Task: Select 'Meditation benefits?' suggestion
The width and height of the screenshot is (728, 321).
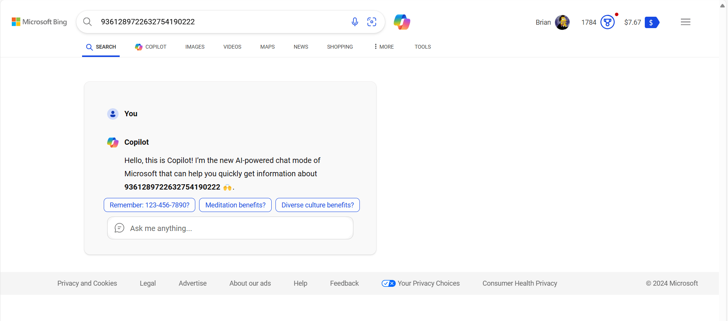Action: pyautogui.click(x=235, y=205)
